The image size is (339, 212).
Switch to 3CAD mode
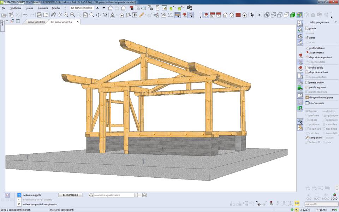(x=334, y=196)
